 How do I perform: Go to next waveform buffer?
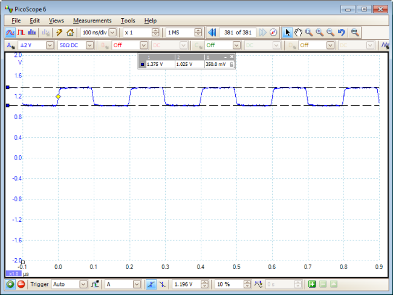(x=262, y=33)
